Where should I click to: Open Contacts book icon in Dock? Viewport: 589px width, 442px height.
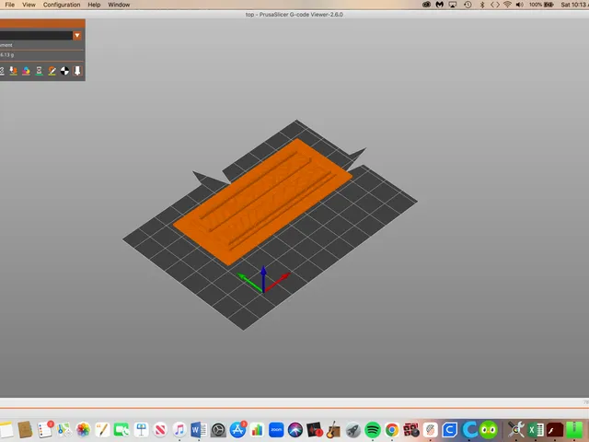pos(26,430)
